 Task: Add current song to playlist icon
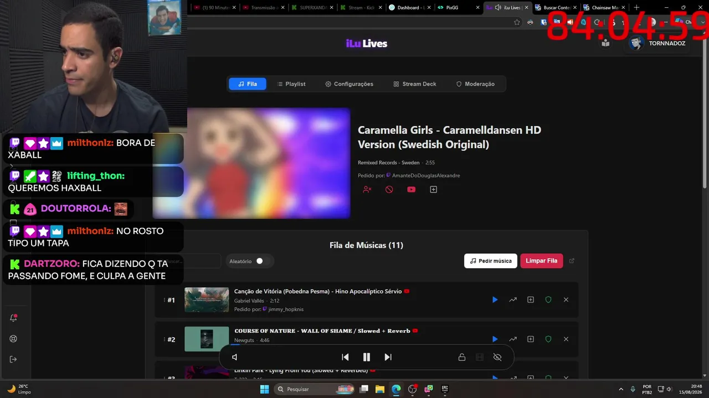(434, 190)
